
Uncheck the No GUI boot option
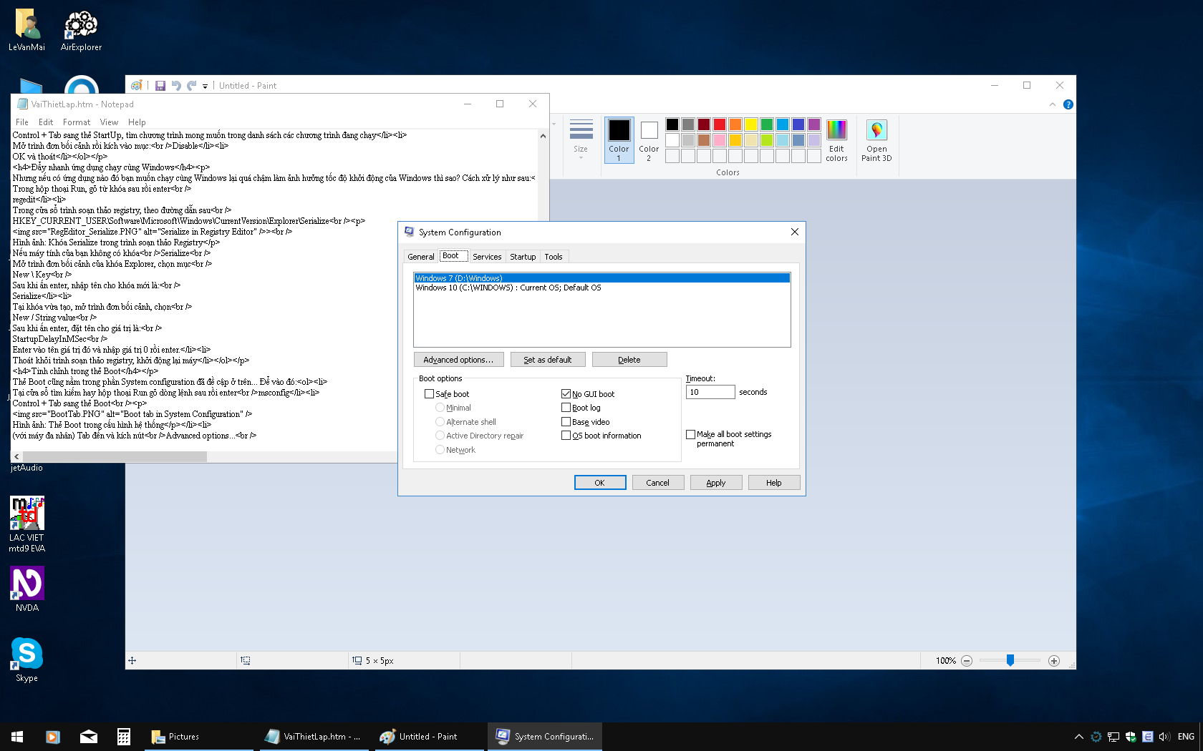(566, 394)
